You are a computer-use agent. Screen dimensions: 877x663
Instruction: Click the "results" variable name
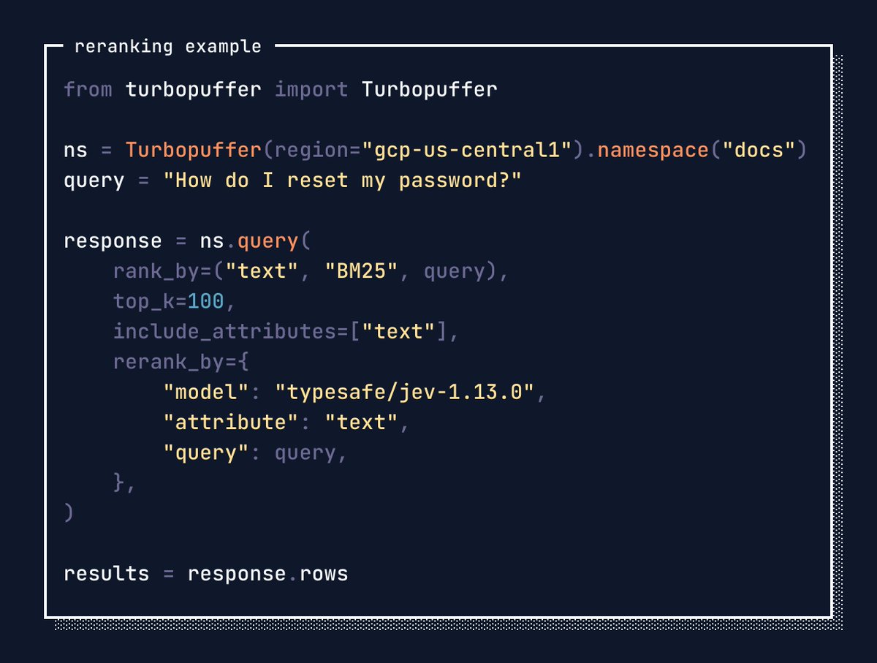click(107, 574)
